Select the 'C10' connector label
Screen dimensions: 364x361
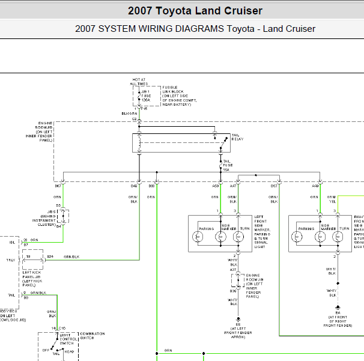[62, 329]
